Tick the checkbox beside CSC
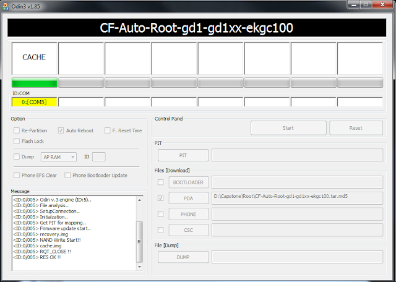Viewport: 396px width, 282px height. coord(160,230)
